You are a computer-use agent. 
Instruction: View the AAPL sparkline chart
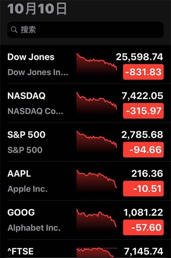(97, 181)
